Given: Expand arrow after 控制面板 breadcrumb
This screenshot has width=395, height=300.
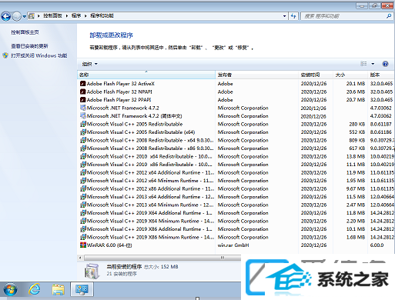Looking at the screenshot, I should 67,16.
